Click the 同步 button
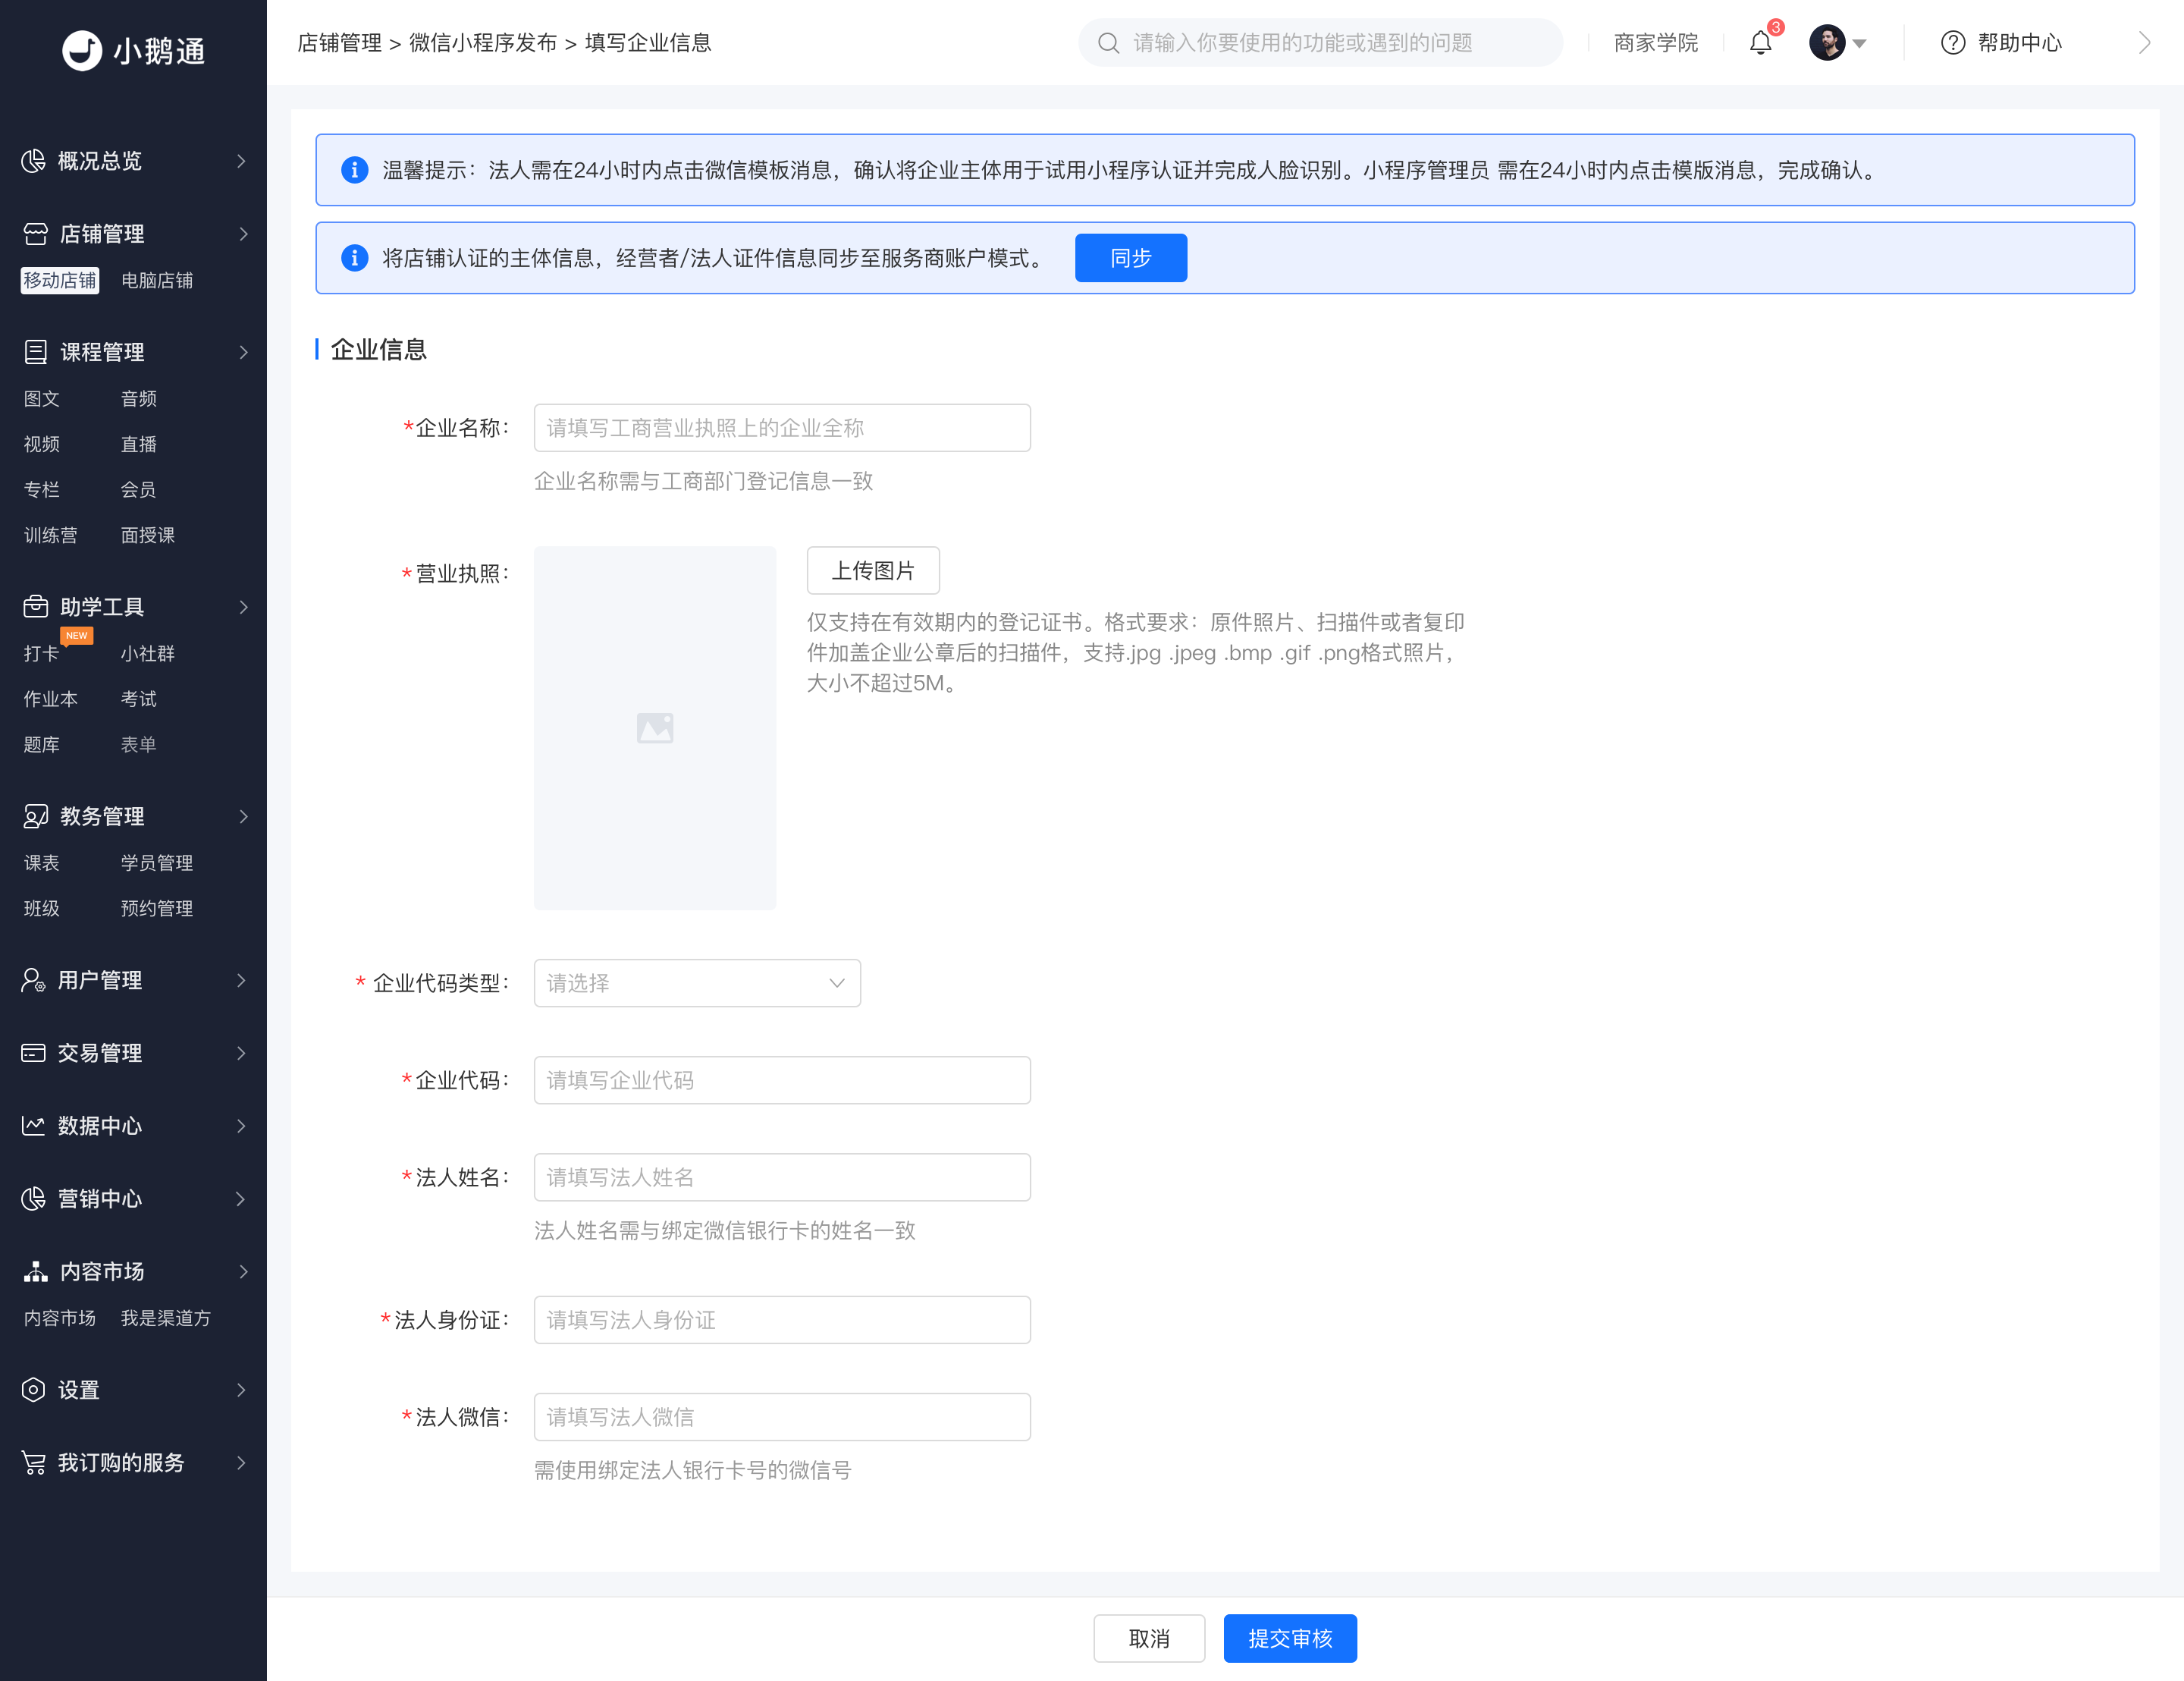Image resolution: width=2184 pixels, height=1681 pixels. pos(1131,258)
